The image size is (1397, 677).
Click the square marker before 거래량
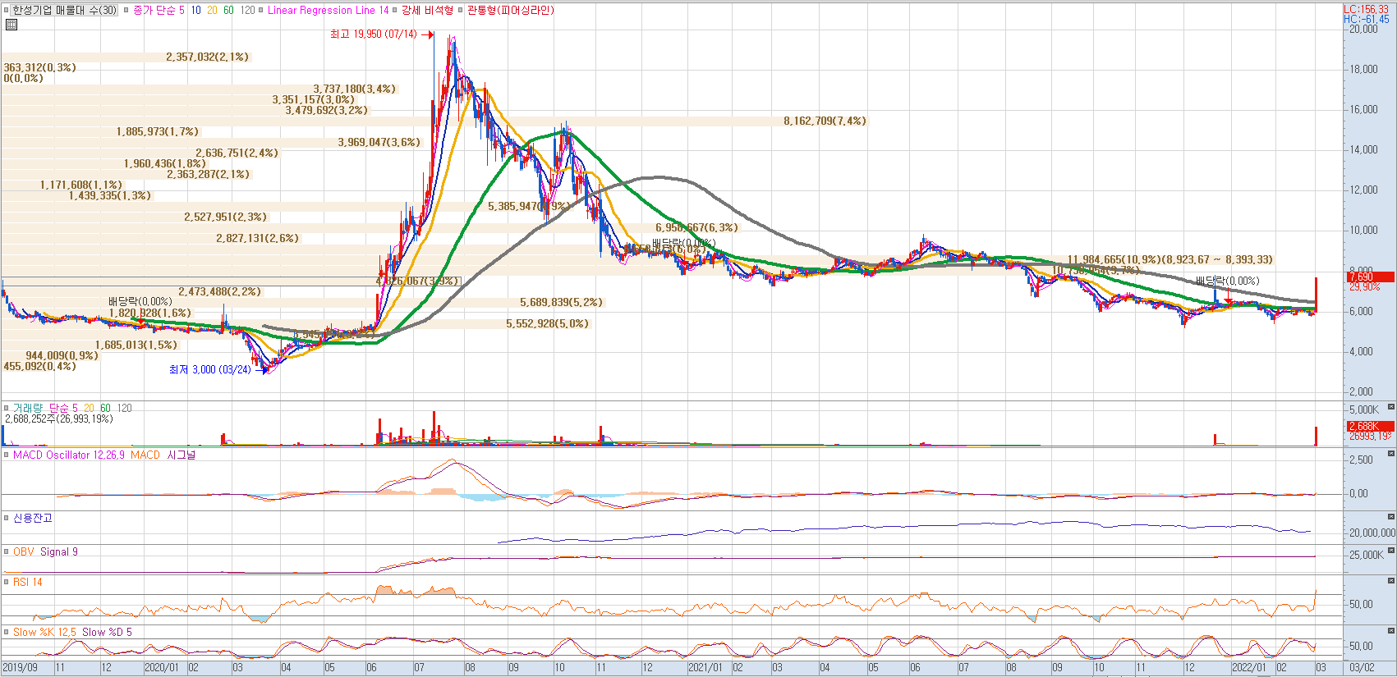coord(7,408)
